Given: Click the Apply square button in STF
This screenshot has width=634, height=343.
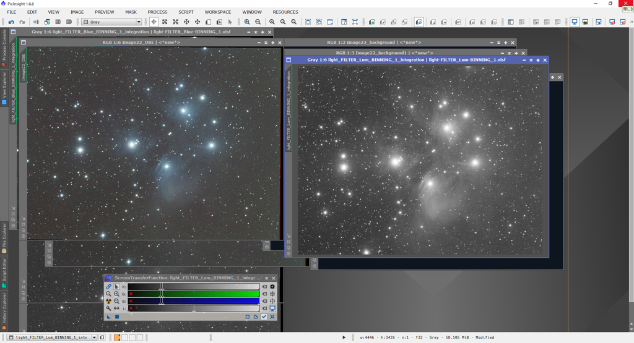Looking at the screenshot, I should (x=116, y=317).
